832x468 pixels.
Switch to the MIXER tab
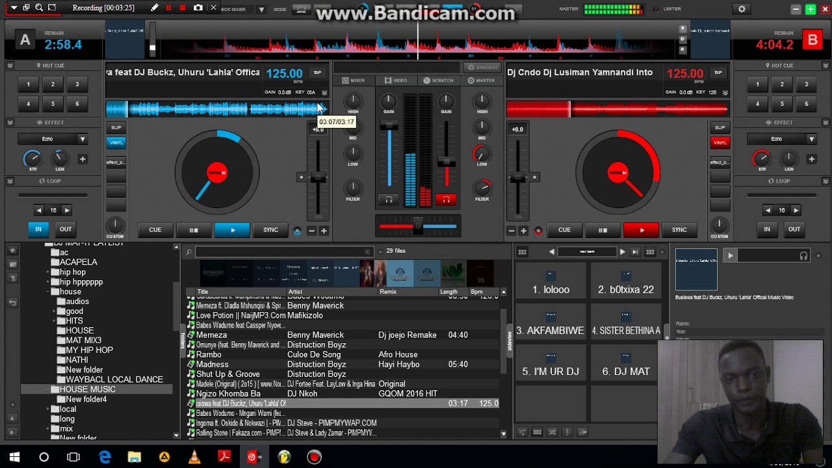354,81
